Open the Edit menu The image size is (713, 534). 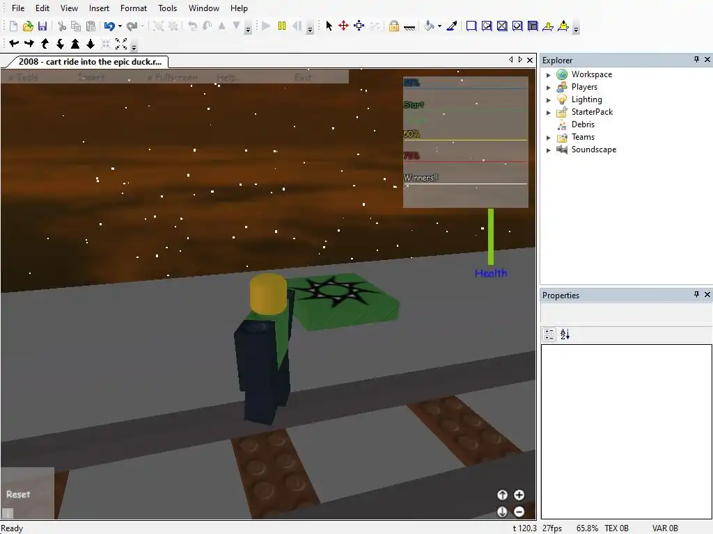42,8
